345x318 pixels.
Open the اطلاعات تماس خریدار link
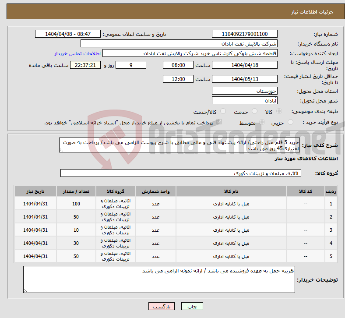77,53
